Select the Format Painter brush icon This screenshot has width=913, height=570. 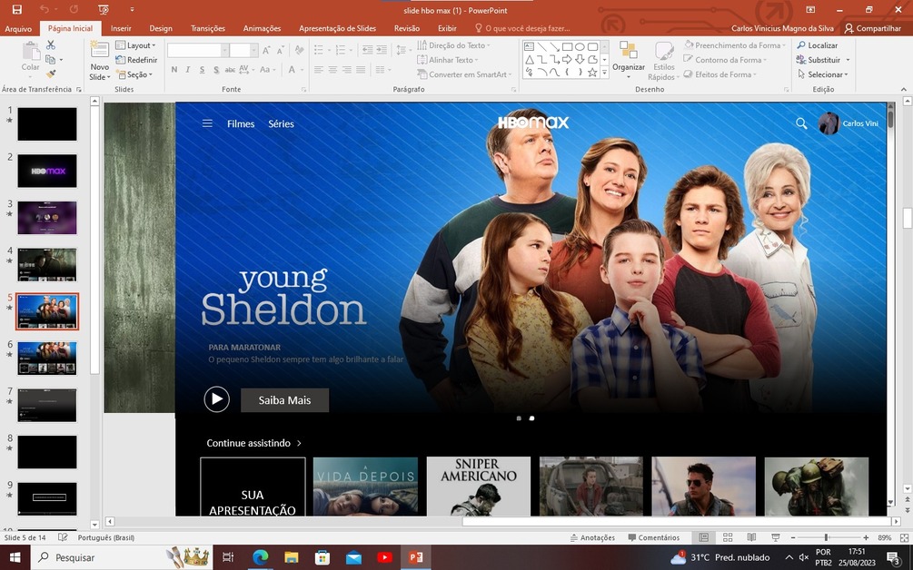(51, 74)
